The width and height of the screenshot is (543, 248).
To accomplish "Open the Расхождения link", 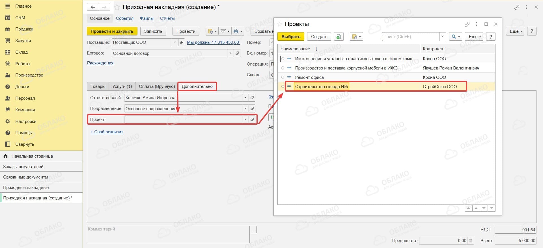I will tap(100, 63).
